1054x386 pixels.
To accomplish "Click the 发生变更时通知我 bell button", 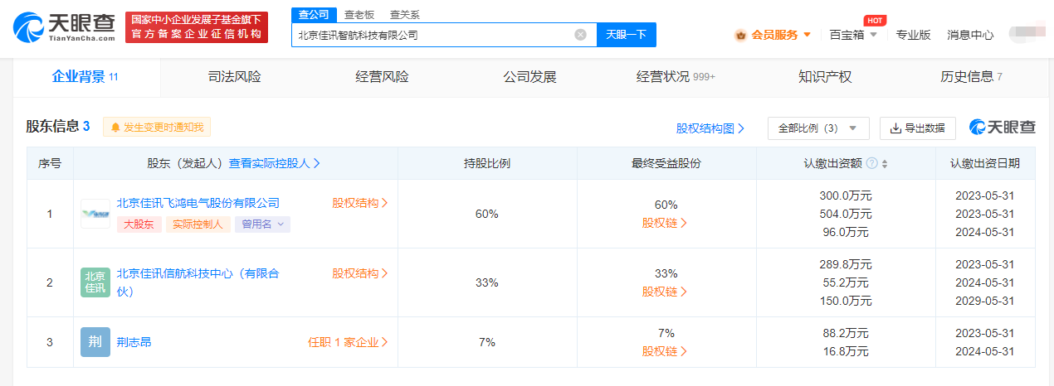I will coord(157,127).
